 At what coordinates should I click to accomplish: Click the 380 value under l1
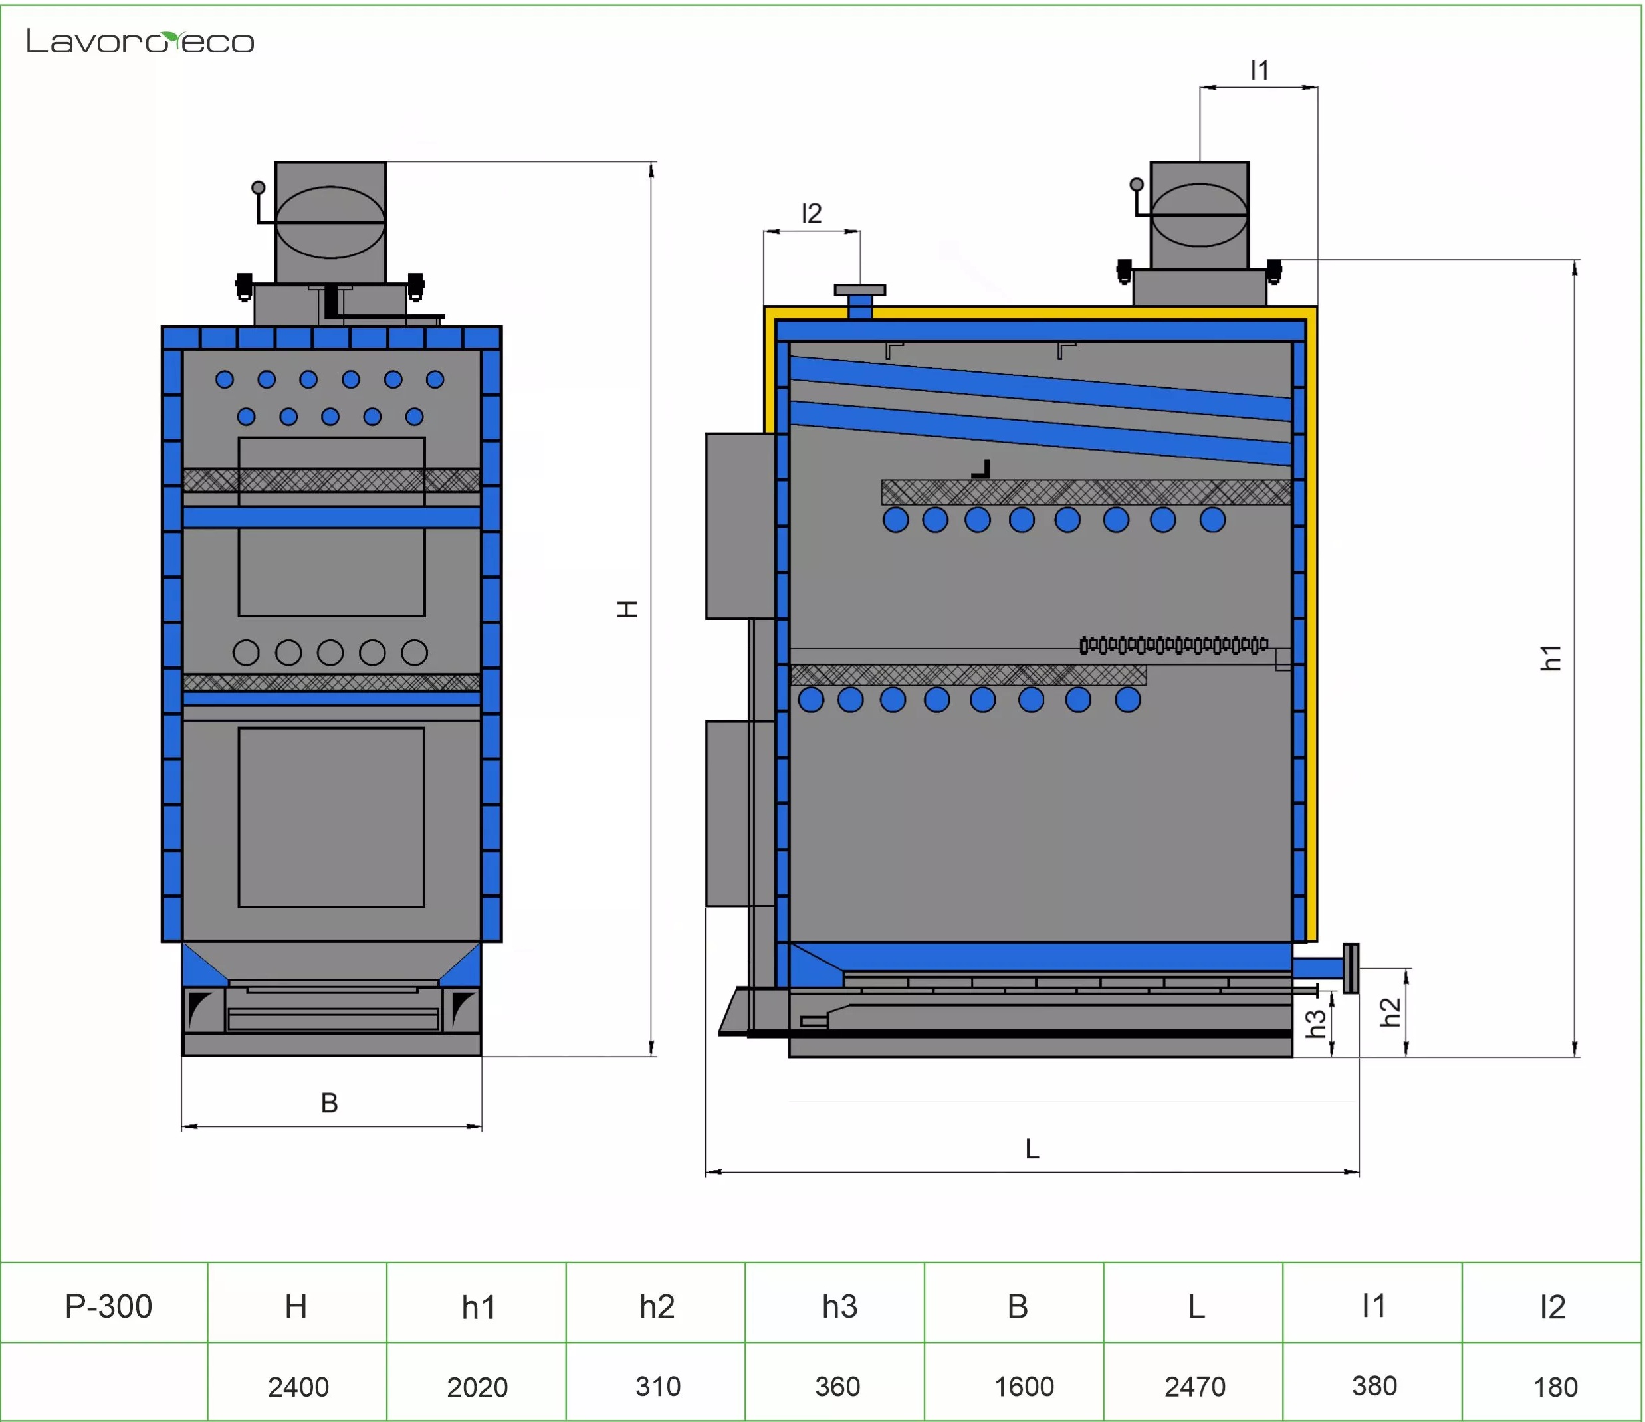[1374, 1386]
